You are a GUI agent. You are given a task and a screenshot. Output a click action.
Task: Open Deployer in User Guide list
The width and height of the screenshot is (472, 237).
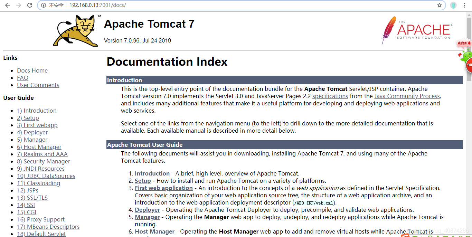click(147, 210)
